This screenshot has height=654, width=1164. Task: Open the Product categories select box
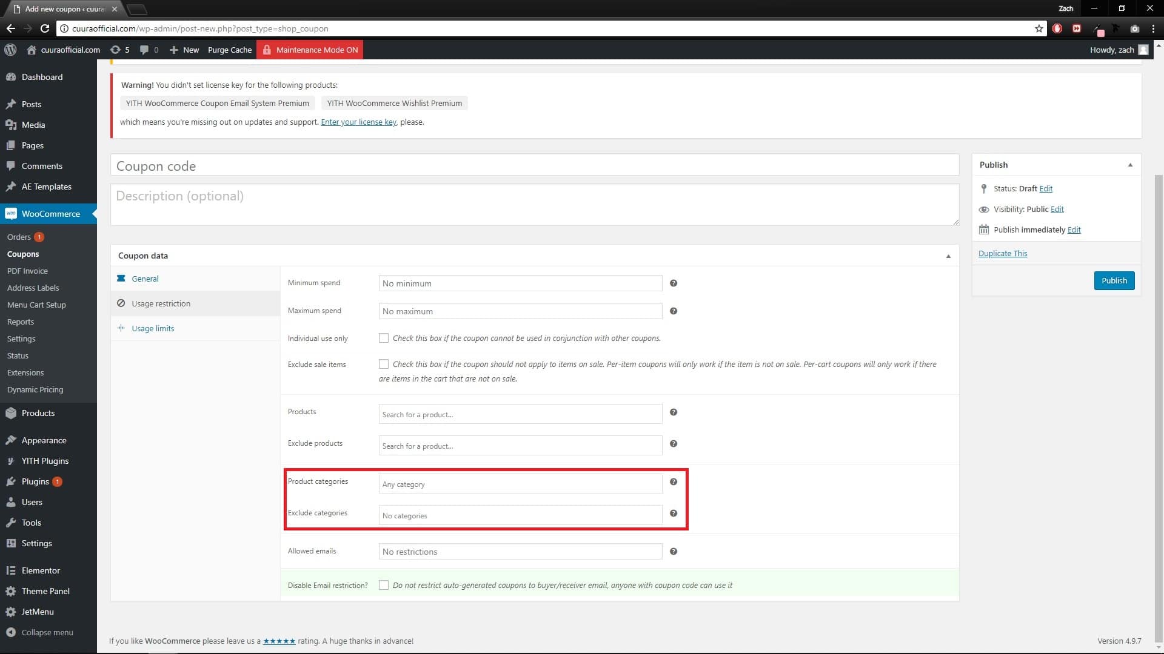click(x=520, y=484)
